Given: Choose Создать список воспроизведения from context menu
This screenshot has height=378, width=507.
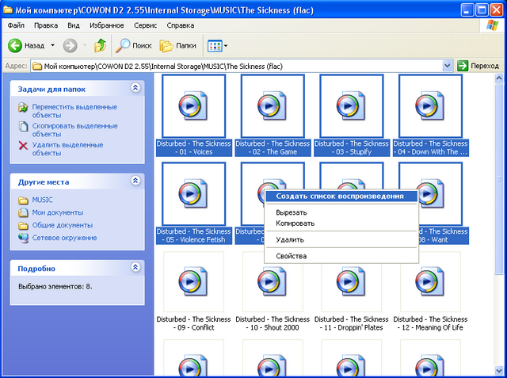Looking at the screenshot, I should [341, 197].
